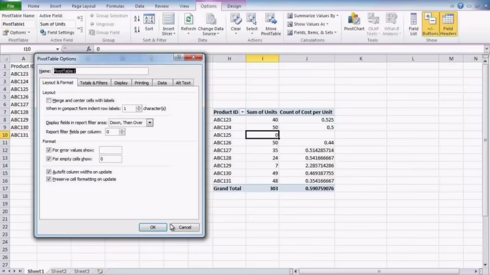Open Display fields in report filter dropdown
Image resolution: width=490 pixels, height=275 pixels.
tap(149, 123)
